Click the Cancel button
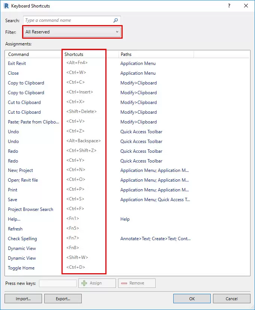The height and width of the screenshot is (310, 255). (x=231, y=299)
